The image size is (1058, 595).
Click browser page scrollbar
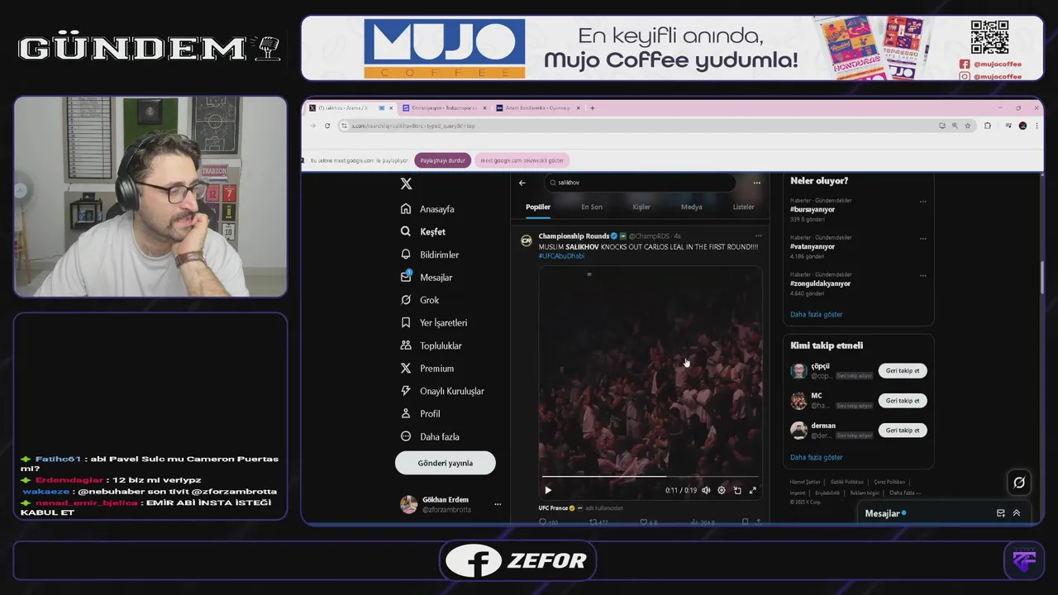[1041, 278]
